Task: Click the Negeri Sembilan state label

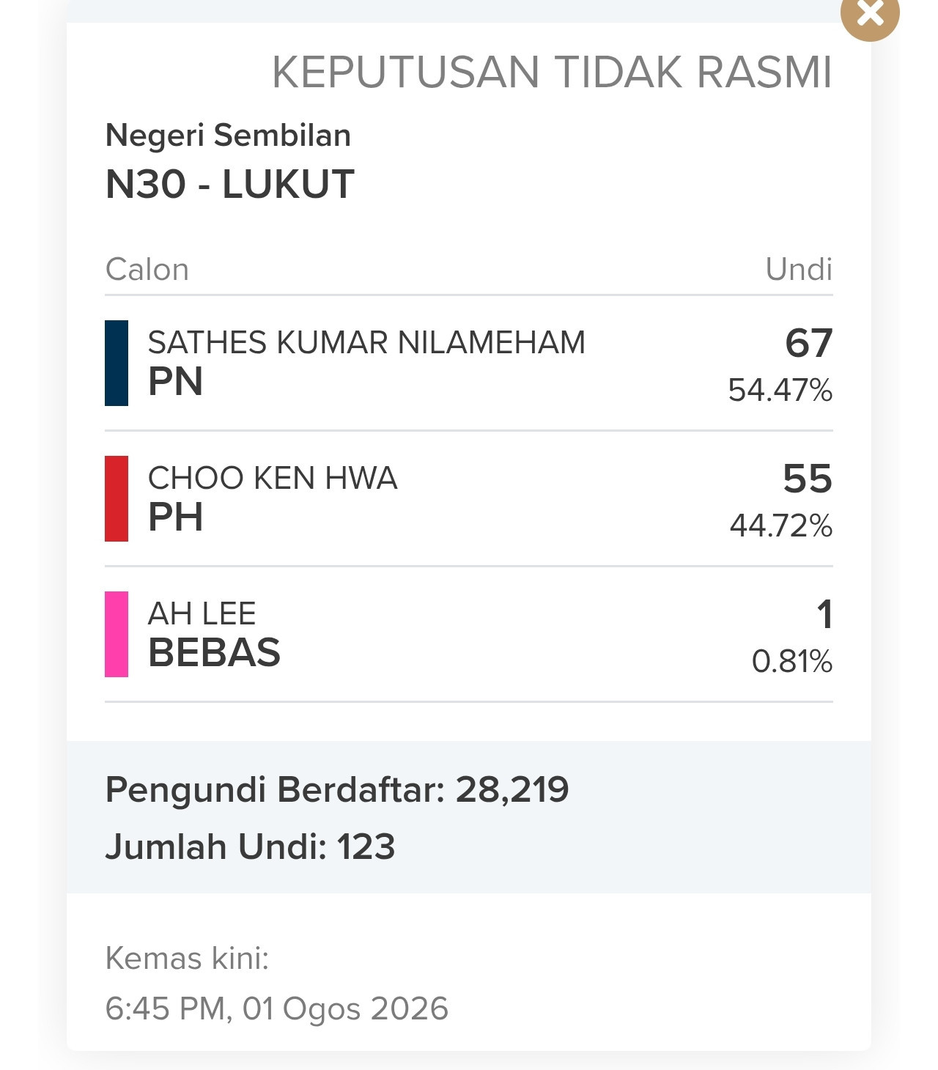Action: tap(228, 136)
